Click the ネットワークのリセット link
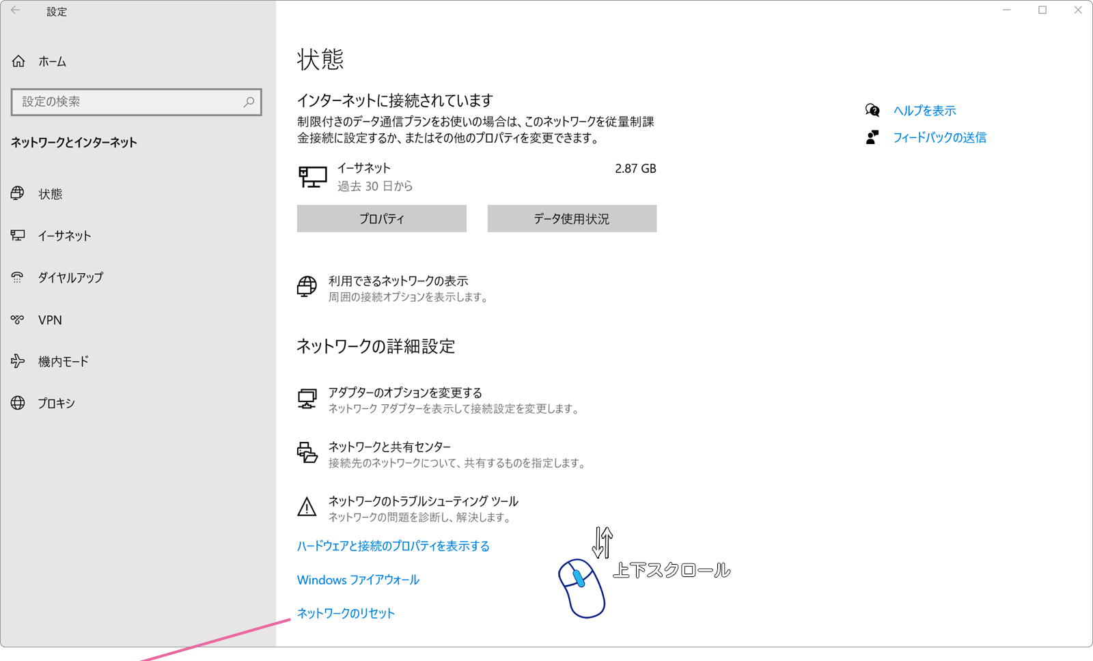Screen dimensions: 1093x661 point(346,613)
